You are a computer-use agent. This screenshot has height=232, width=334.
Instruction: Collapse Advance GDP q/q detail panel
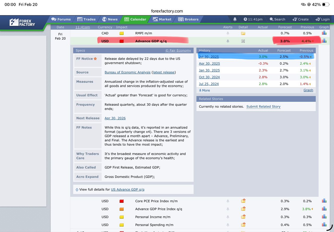[x=243, y=41]
